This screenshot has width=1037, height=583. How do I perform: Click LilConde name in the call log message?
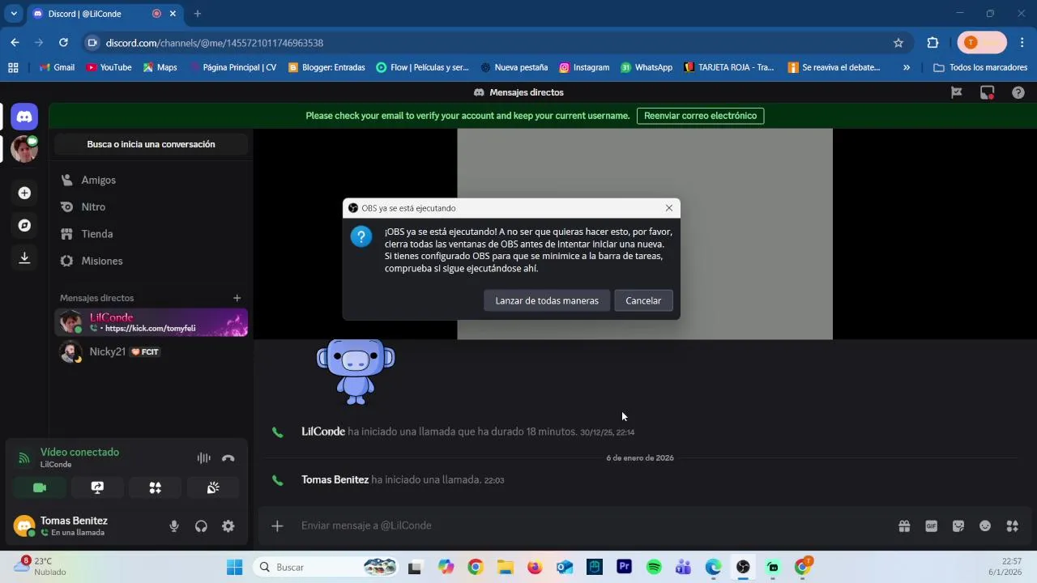point(323,432)
